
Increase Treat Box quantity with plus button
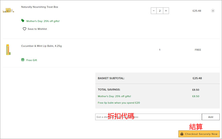tap(166, 11)
